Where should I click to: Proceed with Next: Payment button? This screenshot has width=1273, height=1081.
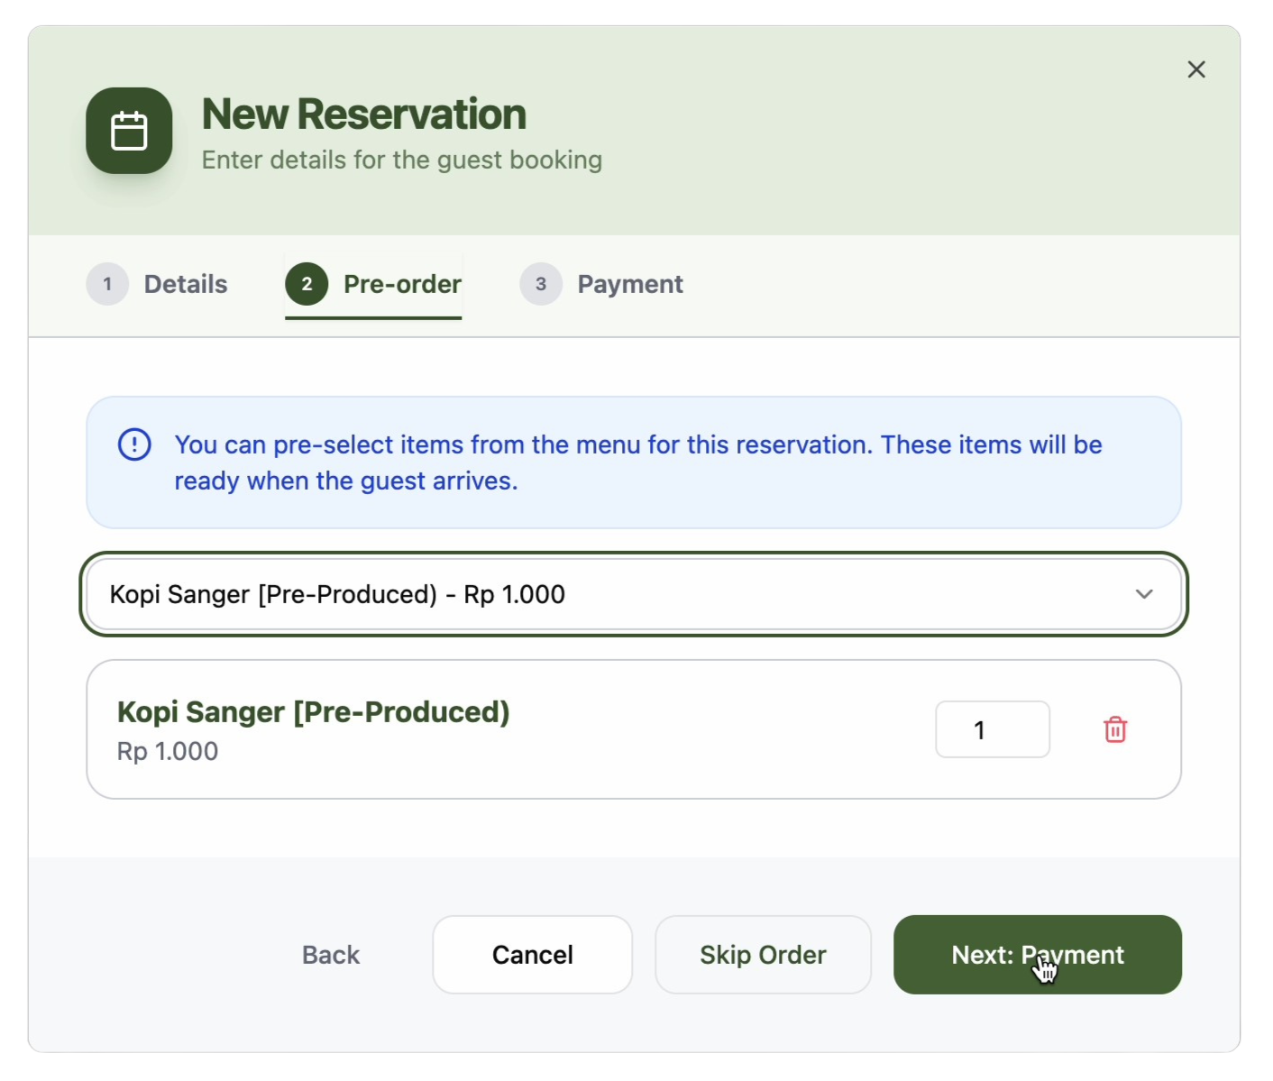1037,955
